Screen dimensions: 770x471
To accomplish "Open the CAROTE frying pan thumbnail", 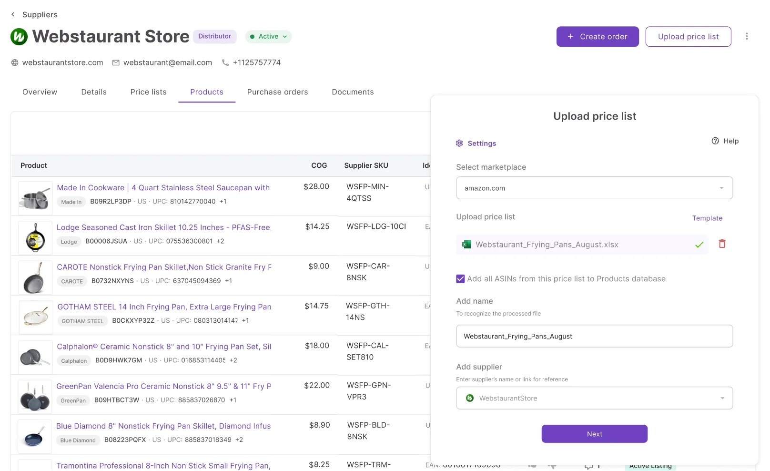I will (35, 277).
